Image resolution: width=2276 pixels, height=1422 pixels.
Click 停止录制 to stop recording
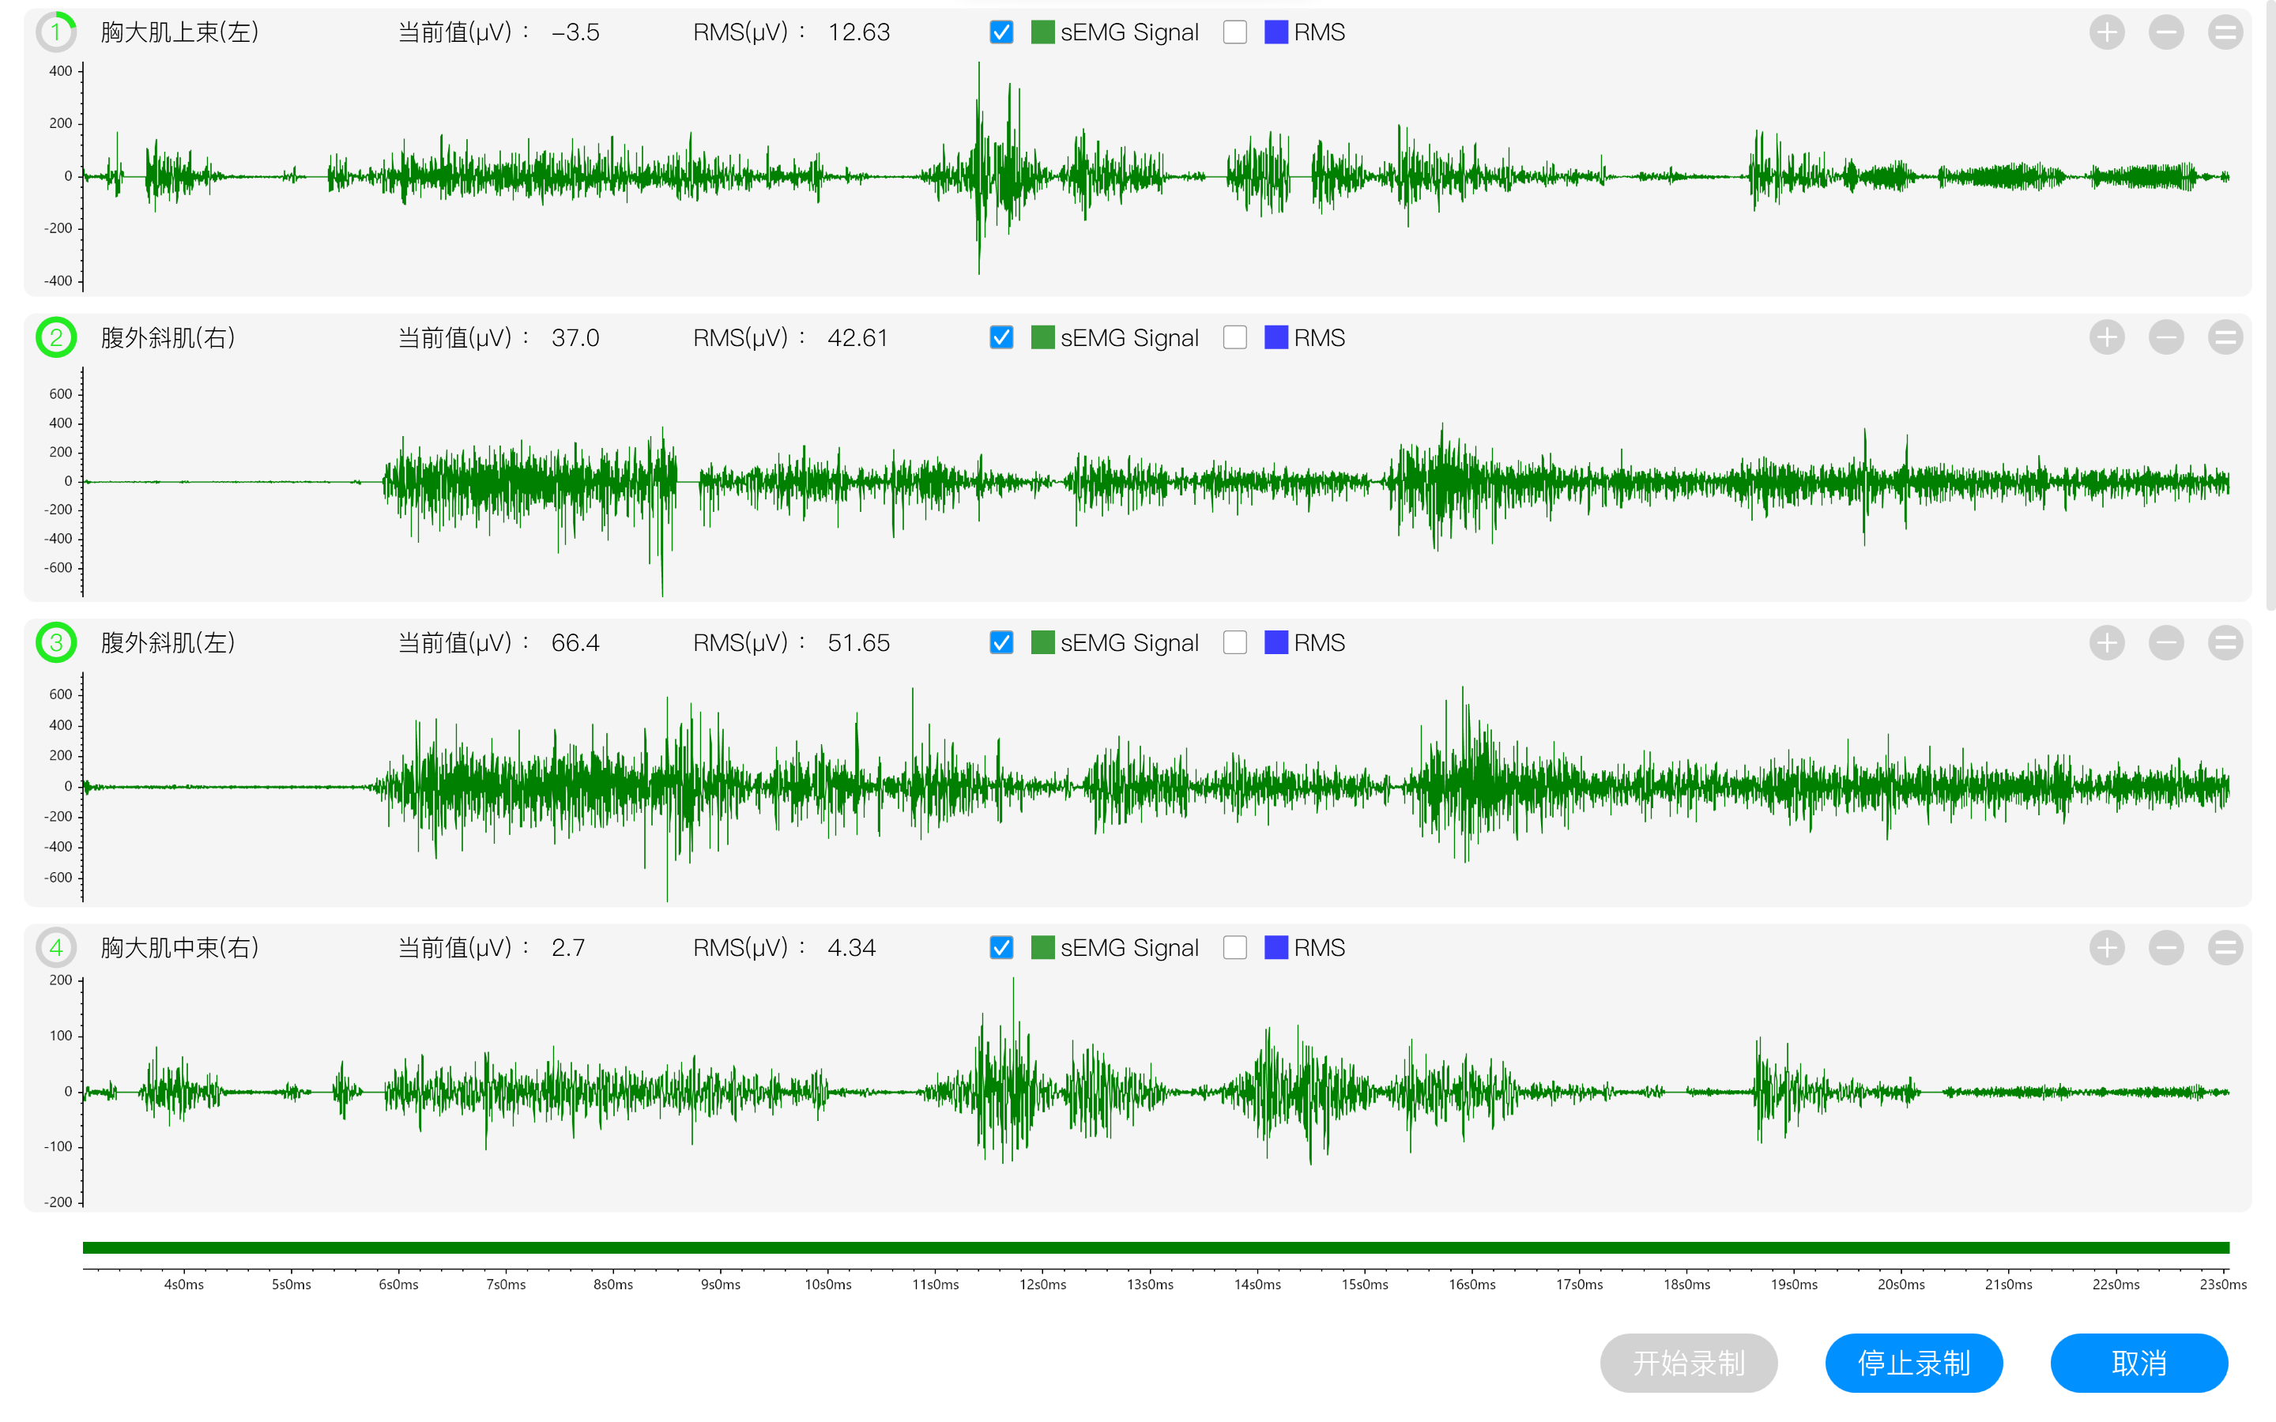click(1913, 1363)
